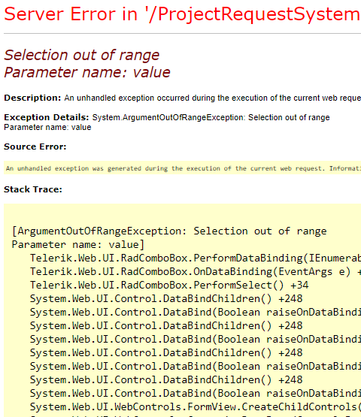The image size is (361, 417).
Task: Click the RadComboBox.PerformDataBinding stack line
Action: 196,258
